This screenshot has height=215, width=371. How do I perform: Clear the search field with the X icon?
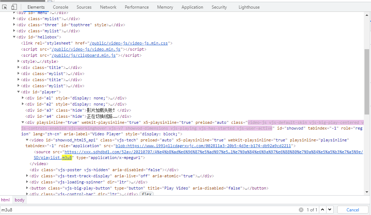click(x=301, y=210)
